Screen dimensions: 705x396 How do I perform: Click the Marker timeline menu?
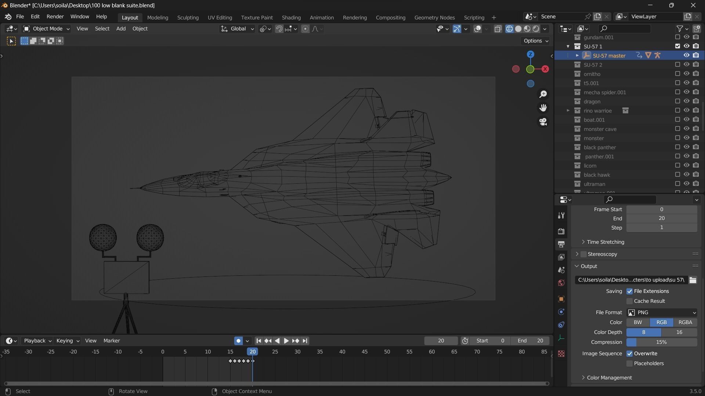click(112, 341)
